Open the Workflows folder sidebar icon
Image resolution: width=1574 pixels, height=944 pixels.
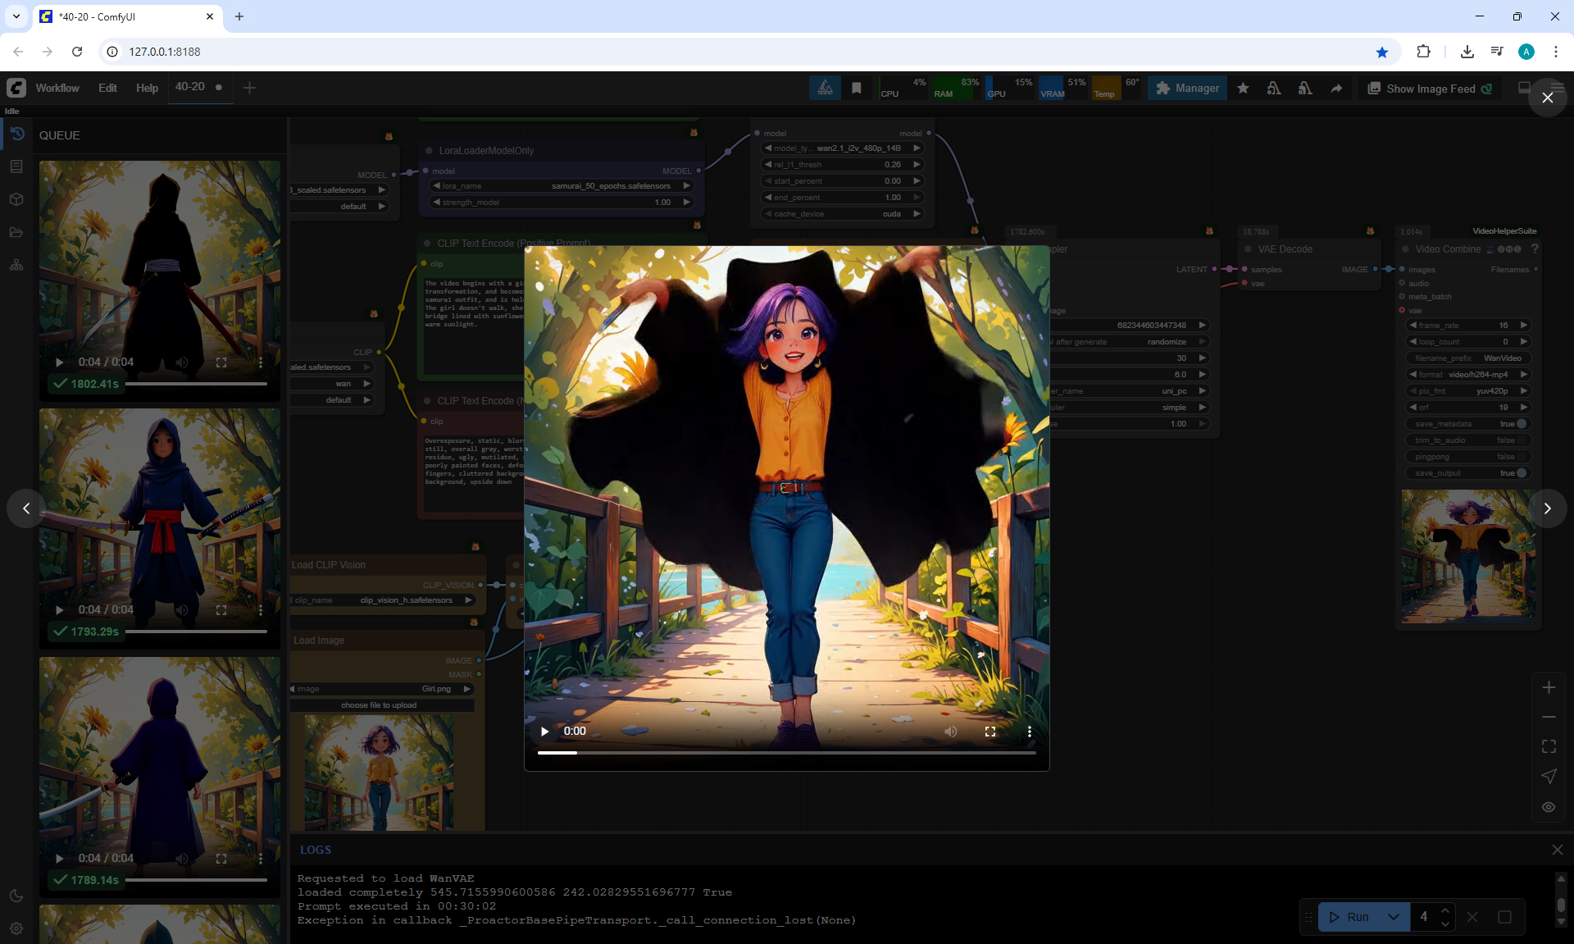tap(16, 232)
